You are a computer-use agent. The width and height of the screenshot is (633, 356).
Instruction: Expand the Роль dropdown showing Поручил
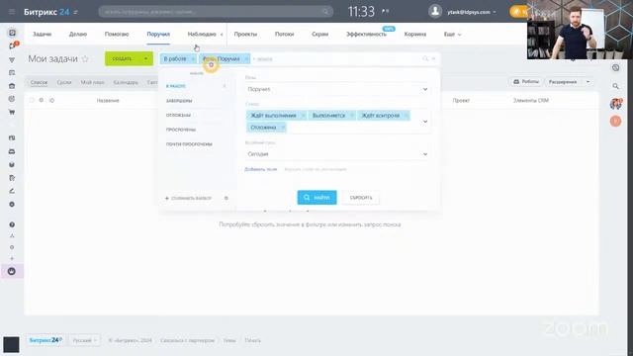pos(337,89)
